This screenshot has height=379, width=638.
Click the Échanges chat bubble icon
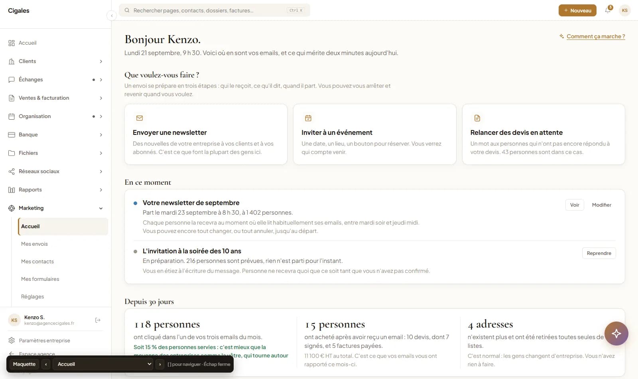click(x=12, y=80)
